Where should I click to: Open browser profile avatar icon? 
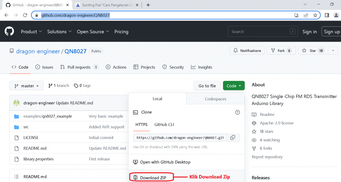pyautogui.click(x=336, y=15)
